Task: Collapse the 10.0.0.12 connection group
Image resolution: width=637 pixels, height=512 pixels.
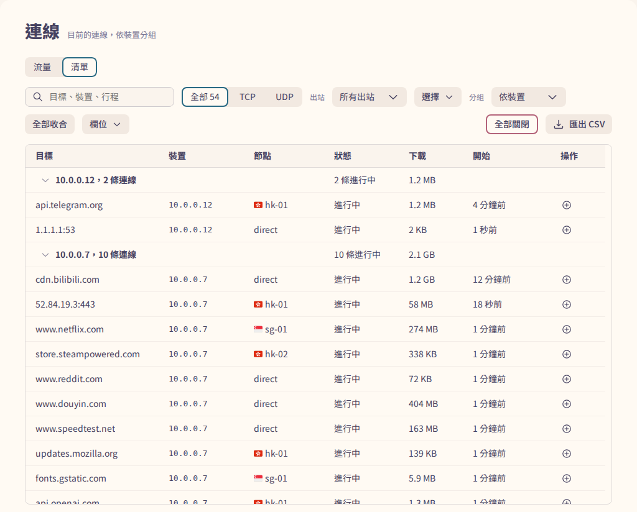Action: pyautogui.click(x=45, y=180)
